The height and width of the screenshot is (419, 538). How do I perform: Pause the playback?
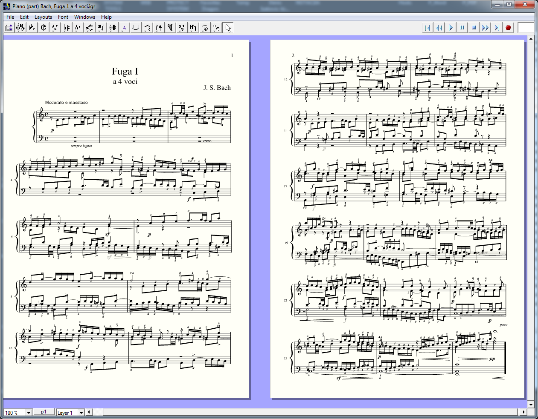coord(462,28)
